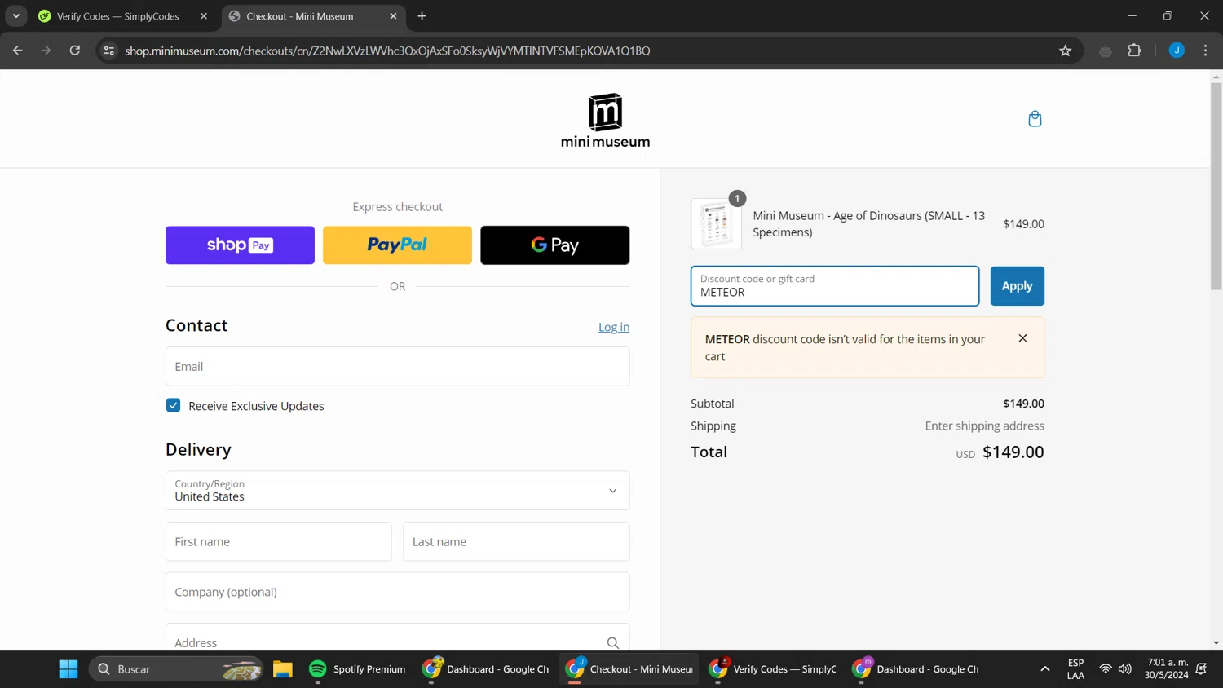Open Spotify Premium from the taskbar
Viewport: 1223px width, 688px height.
click(357, 669)
